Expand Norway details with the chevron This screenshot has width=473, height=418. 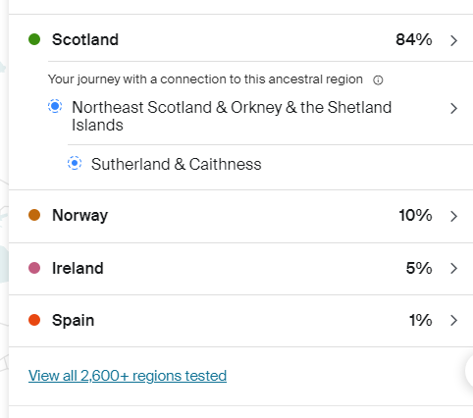tap(453, 216)
